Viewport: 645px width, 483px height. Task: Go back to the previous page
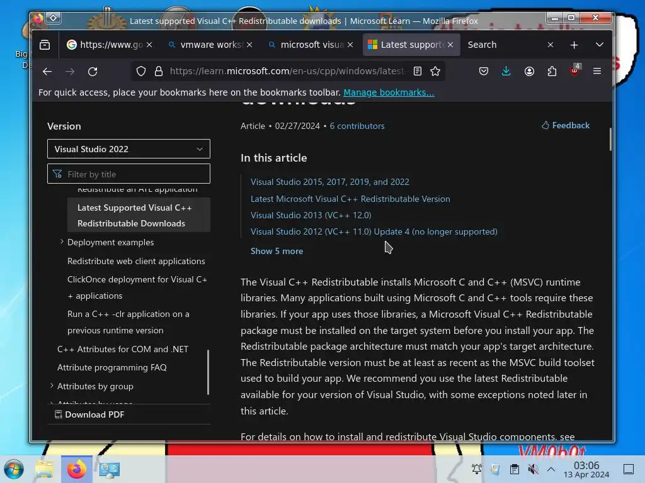point(47,72)
